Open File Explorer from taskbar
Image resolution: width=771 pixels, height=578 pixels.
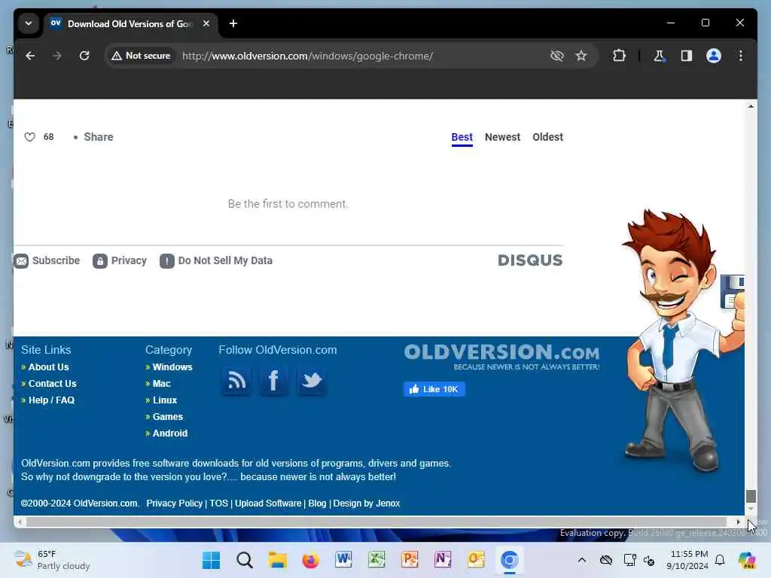point(277,560)
